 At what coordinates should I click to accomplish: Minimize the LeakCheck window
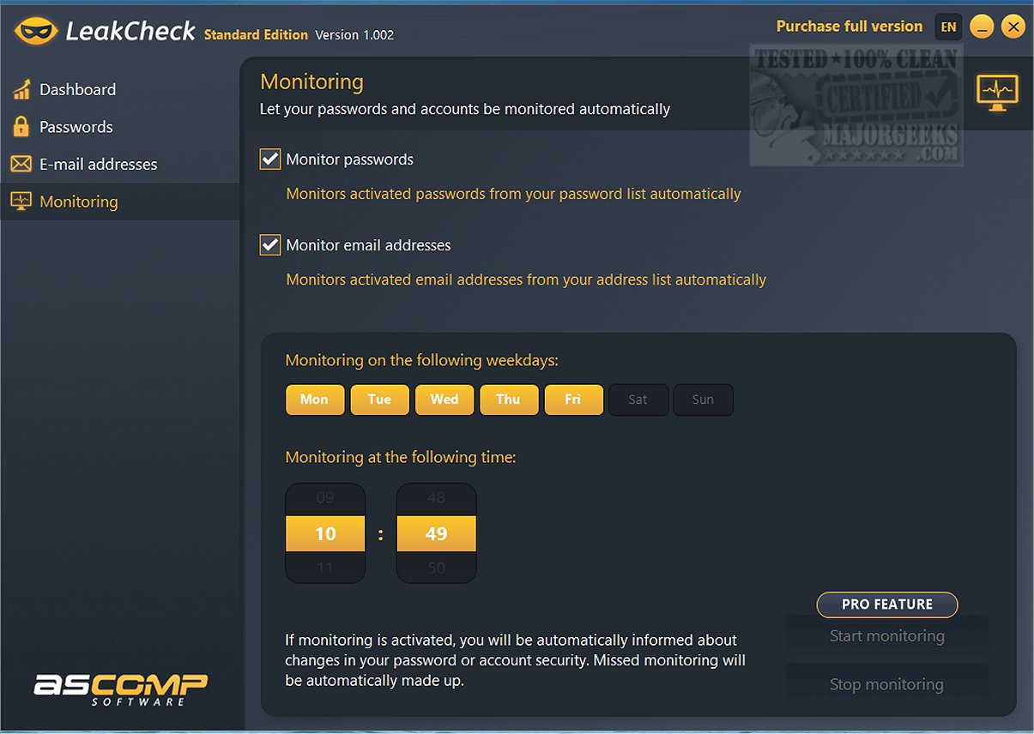point(982,27)
